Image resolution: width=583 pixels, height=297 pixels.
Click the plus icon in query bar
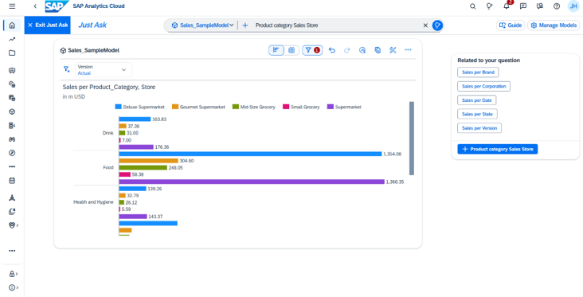tap(245, 25)
